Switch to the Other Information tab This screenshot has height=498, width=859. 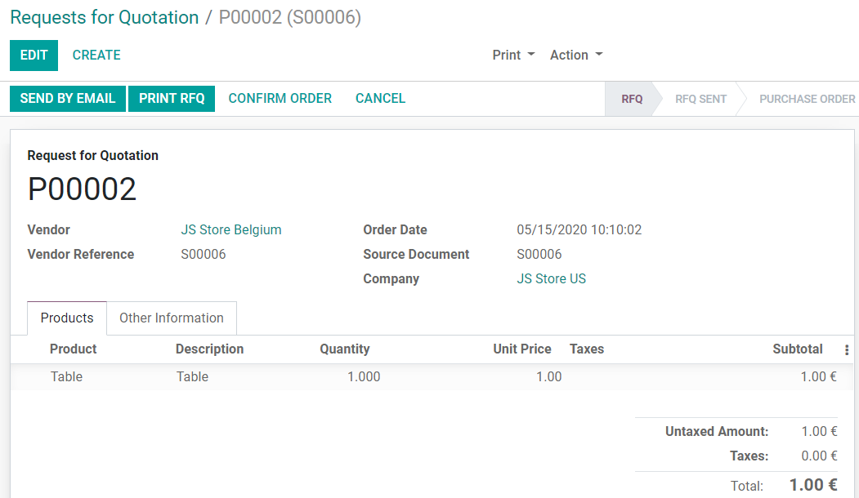pos(171,318)
